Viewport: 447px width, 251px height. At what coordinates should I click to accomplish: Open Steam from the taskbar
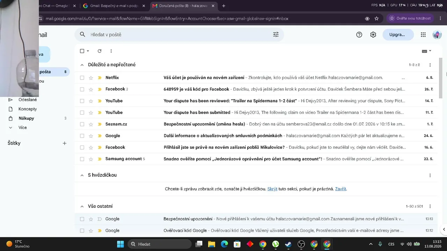(x=288, y=244)
